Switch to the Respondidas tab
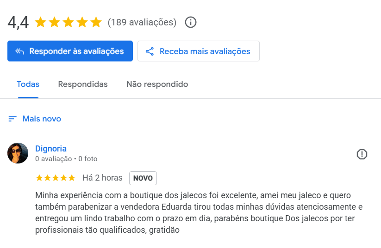Viewport: 381px width, 248px height. [x=83, y=85]
